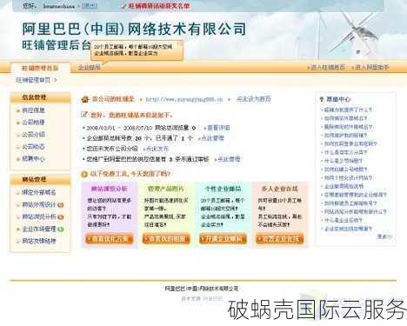Open 网站浏览分析 in the sidebar
Screen dimensions: 407x326
39,216
